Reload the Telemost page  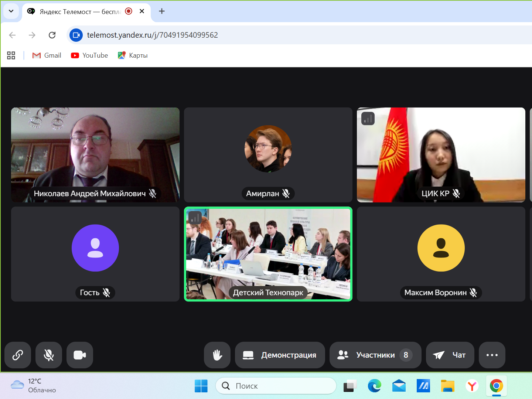[52, 35]
